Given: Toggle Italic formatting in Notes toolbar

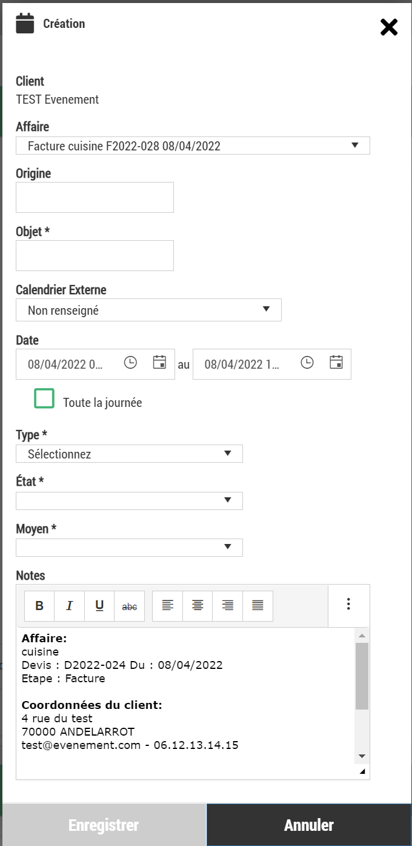Looking at the screenshot, I should 69,606.
